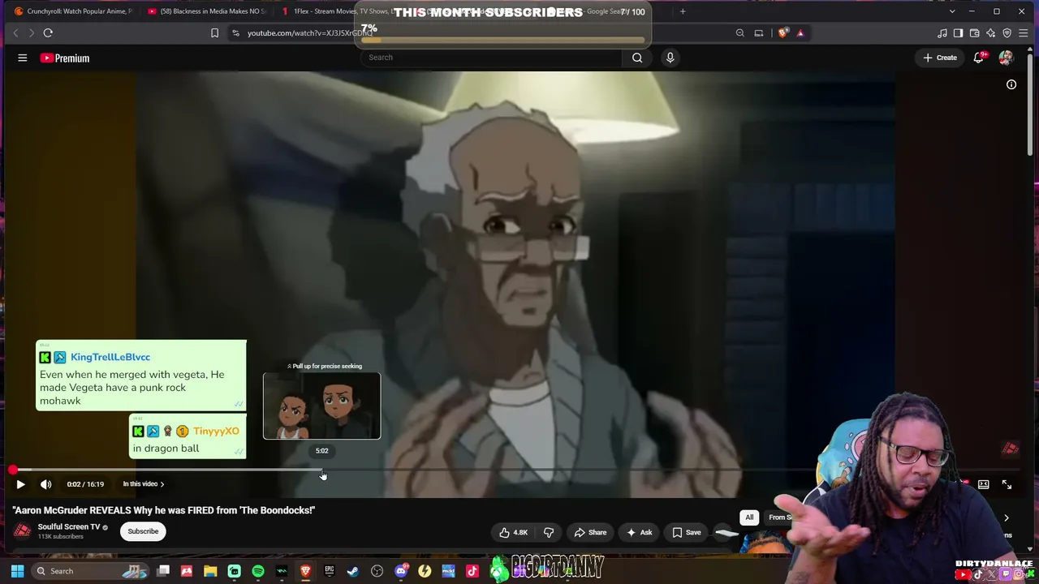Start voice search with microphone
The image size is (1039, 584).
click(x=670, y=58)
